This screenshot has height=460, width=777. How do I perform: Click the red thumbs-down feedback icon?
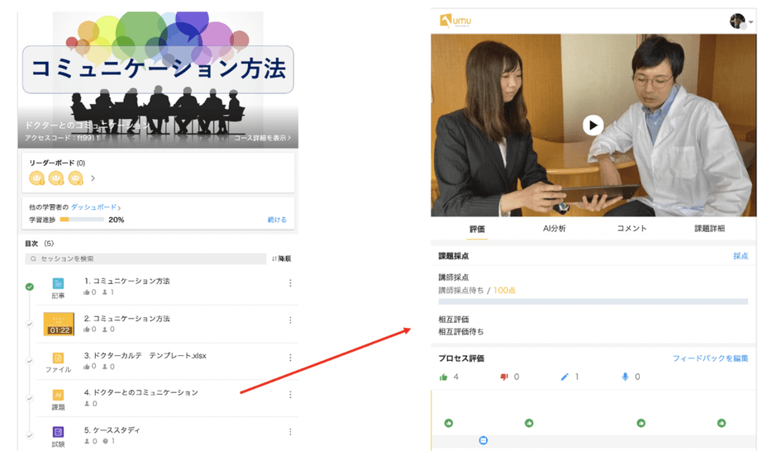tap(503, 377)
